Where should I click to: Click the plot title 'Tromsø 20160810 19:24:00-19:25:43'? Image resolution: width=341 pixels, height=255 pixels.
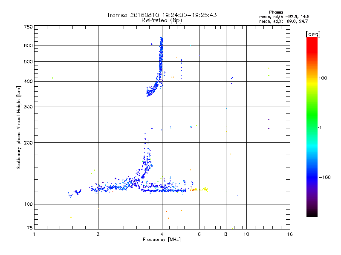(x=162, y=15)
